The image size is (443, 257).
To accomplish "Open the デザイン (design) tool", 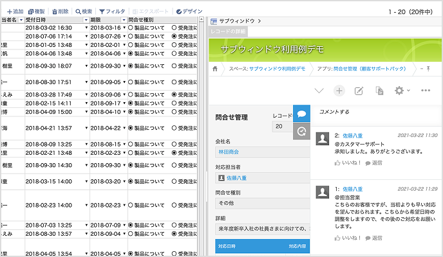I will (187, 12).
